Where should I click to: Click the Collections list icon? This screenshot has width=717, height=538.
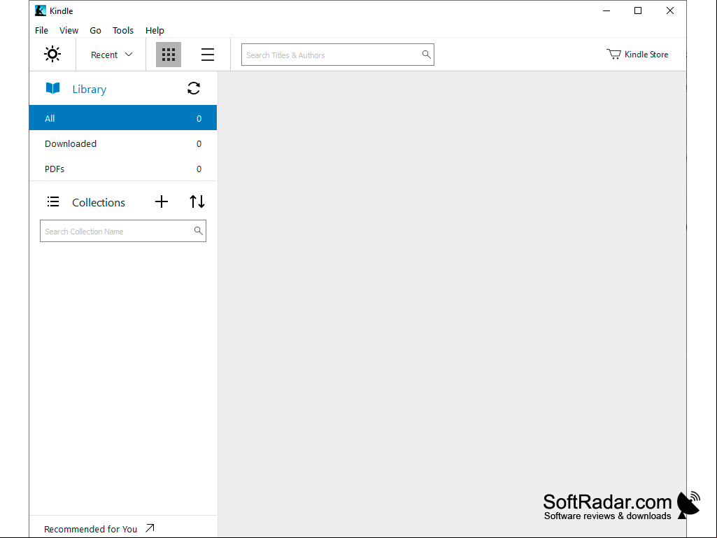click(53, 201)
